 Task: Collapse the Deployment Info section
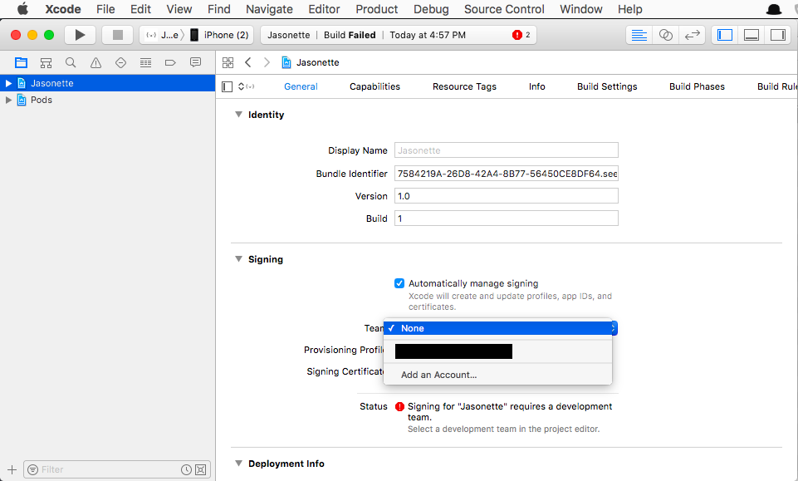coord(238,464)
